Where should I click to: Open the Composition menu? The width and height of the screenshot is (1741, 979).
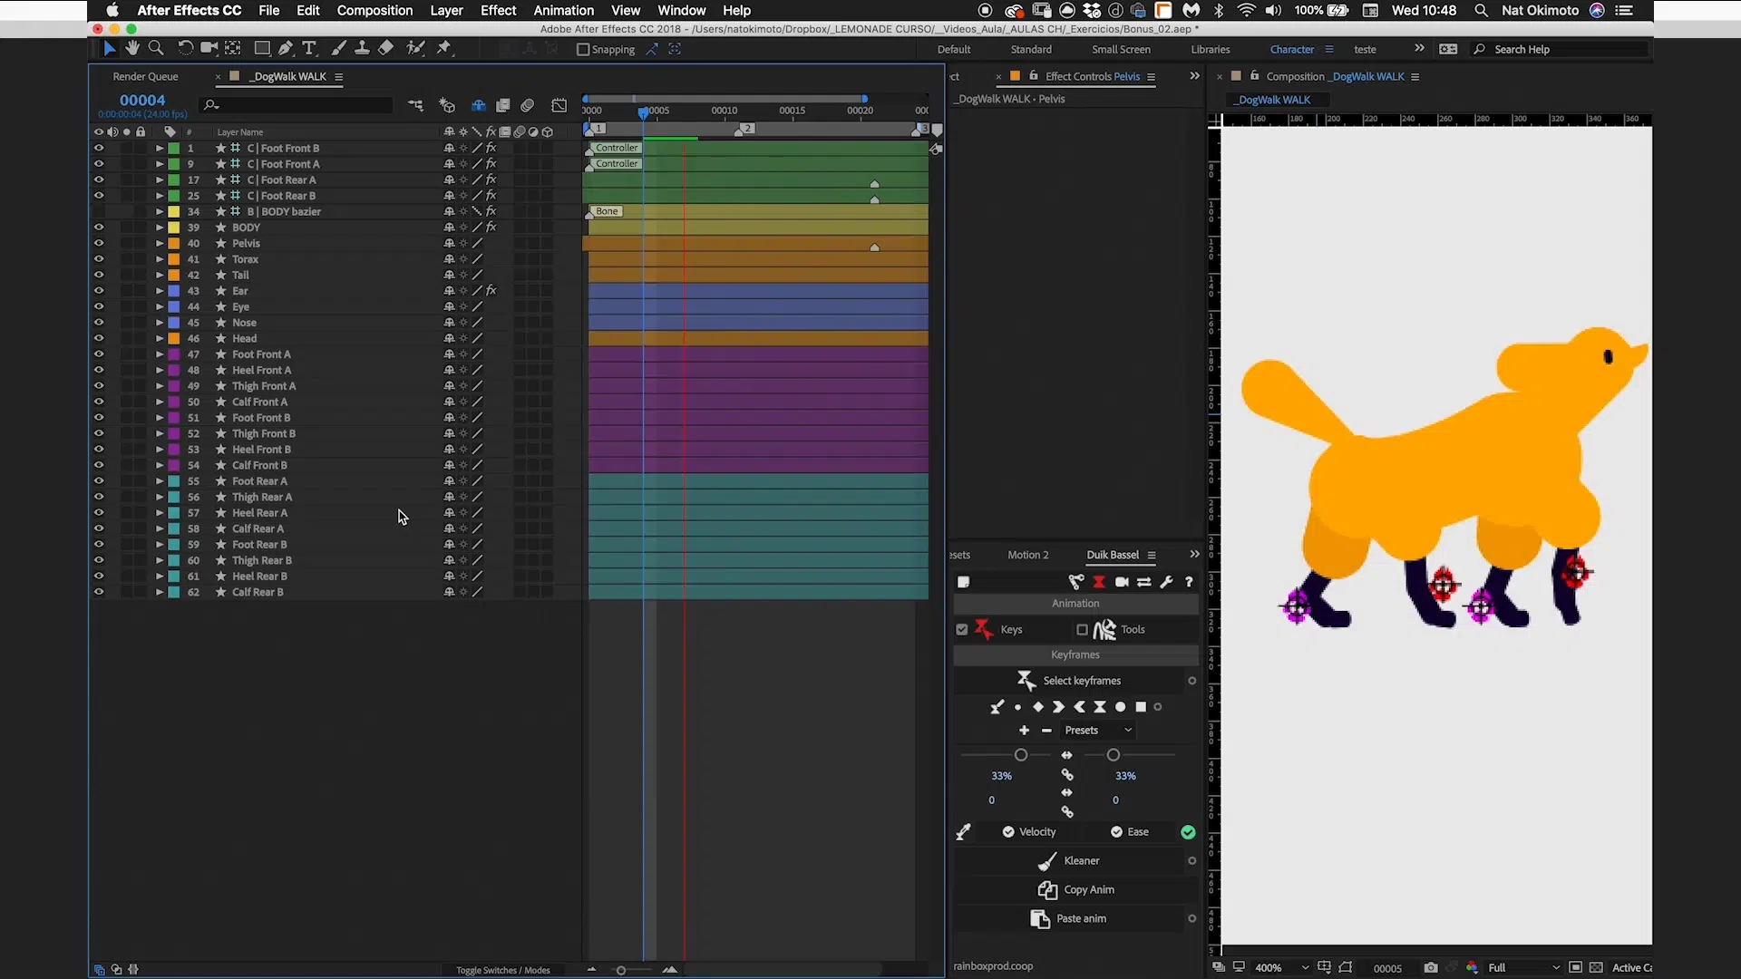[374, 11]
